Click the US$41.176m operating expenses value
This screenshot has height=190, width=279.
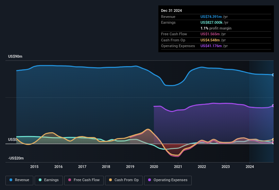(x=211, y=46)
